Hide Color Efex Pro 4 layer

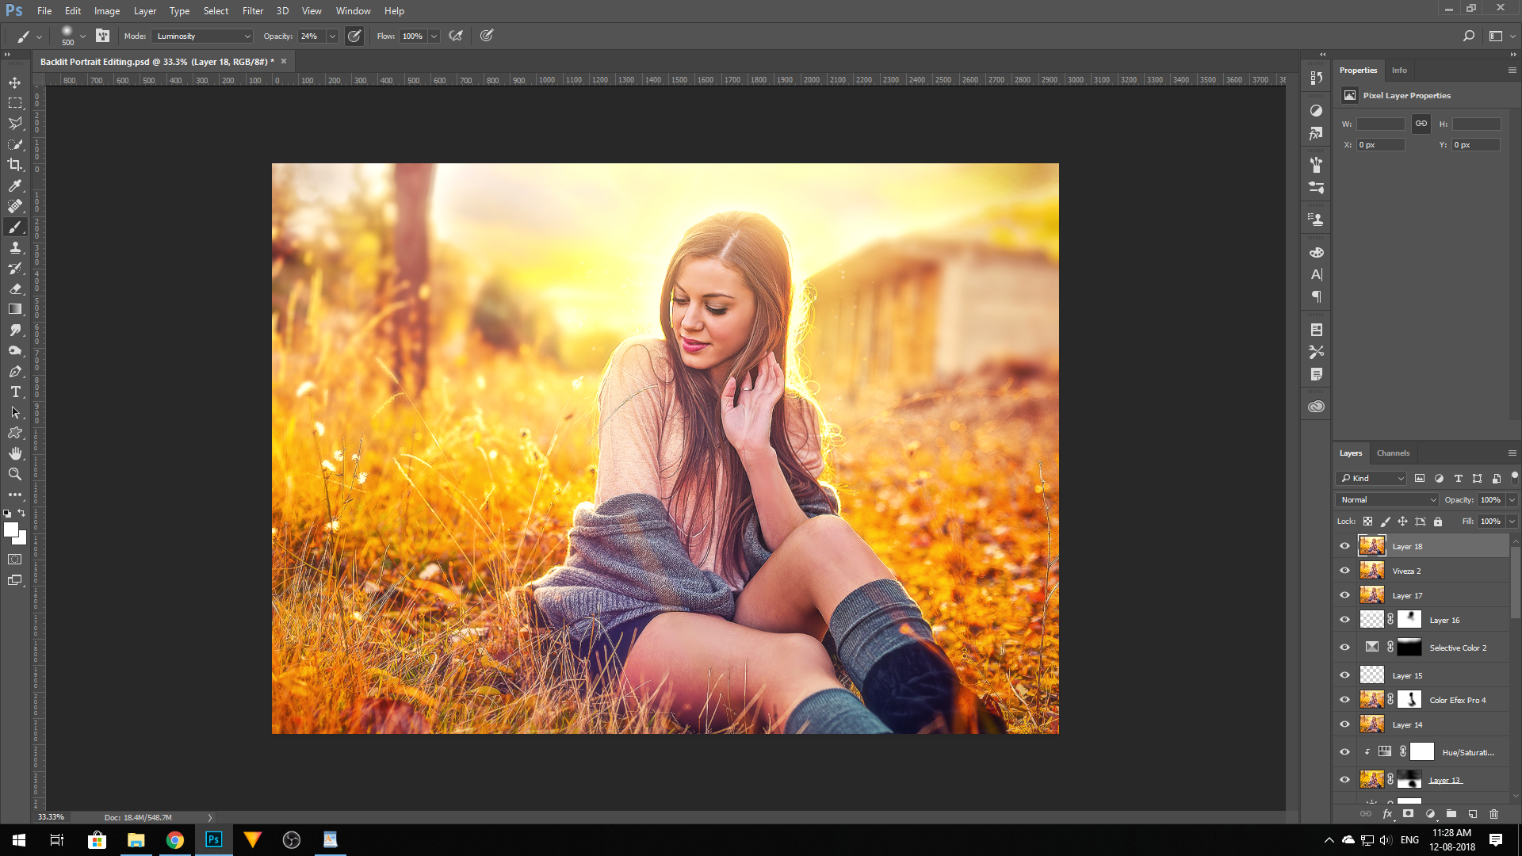(1344, 700)
